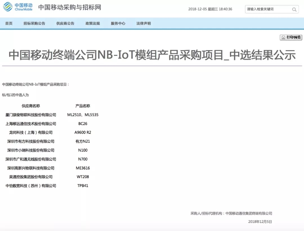
Task: Go to 供应商公告 section
Action: 65,23
